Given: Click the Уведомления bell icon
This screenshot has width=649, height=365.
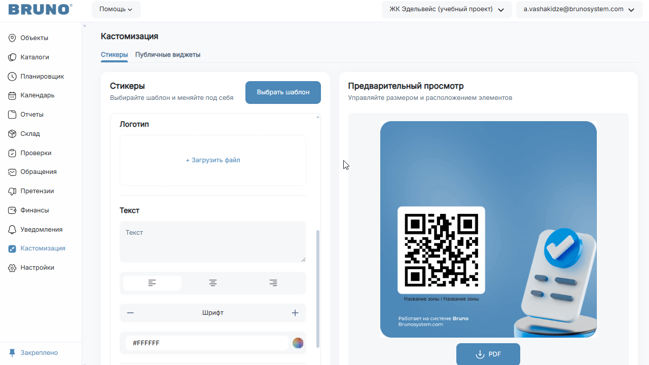Looking at the screenshot, I should point(13,230).
